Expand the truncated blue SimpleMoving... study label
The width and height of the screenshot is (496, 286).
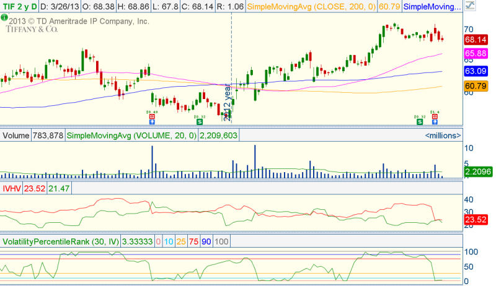pos(432,7)
